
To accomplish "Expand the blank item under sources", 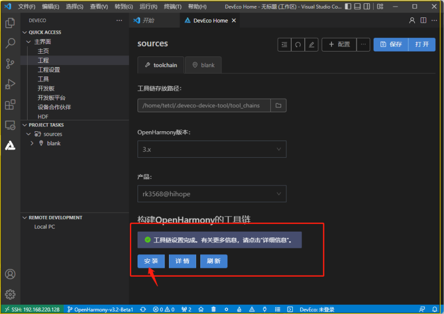I will [x=32, y=143].
